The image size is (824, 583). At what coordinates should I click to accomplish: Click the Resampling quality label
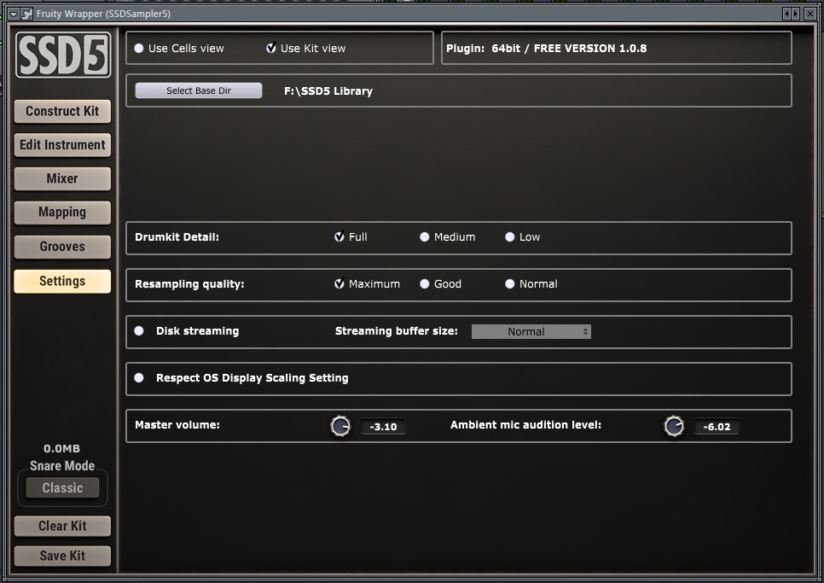[x=189, y=284]
